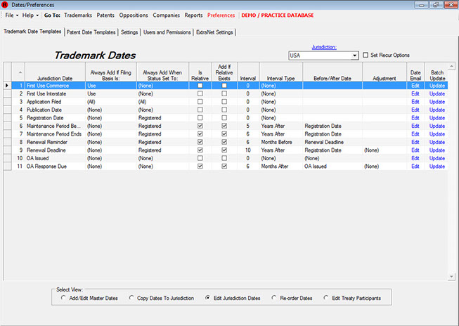Switch to Patent Date Templates tab

tap(91, 32)
